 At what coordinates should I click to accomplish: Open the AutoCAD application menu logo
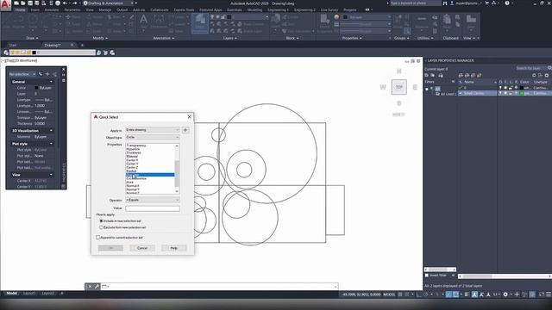(x=5, y=5)
